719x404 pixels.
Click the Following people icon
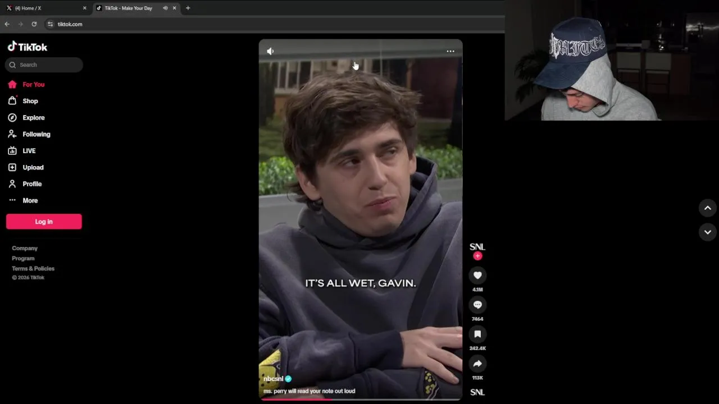click(x=12, y=134)
